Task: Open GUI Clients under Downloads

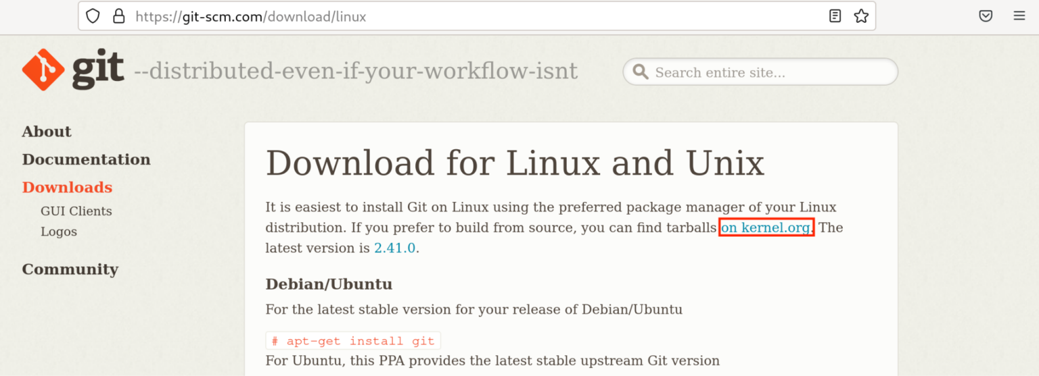Action: [x=76, y=211]
